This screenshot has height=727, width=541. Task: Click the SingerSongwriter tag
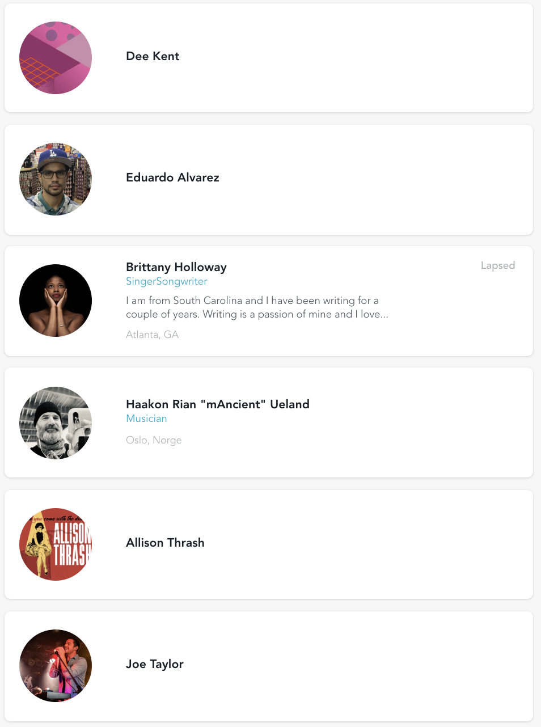pos(167,281)
